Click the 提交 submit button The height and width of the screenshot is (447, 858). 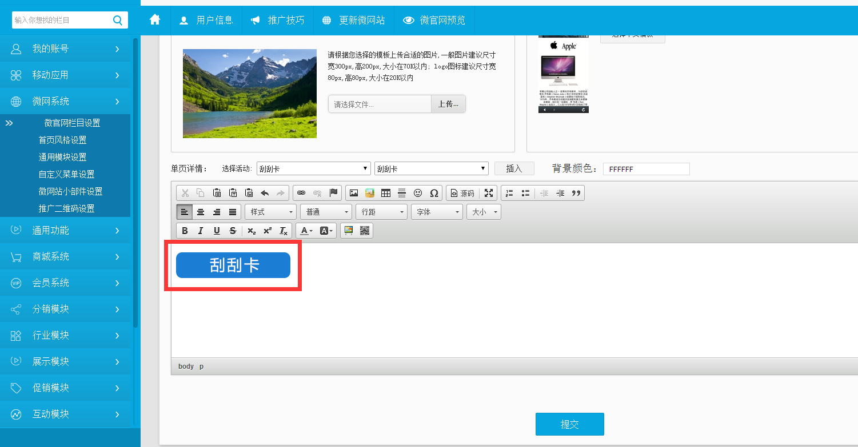(x=569, y=424)
